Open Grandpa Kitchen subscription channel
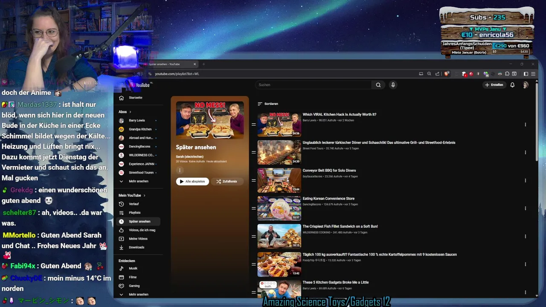 (x=139, y=129)
